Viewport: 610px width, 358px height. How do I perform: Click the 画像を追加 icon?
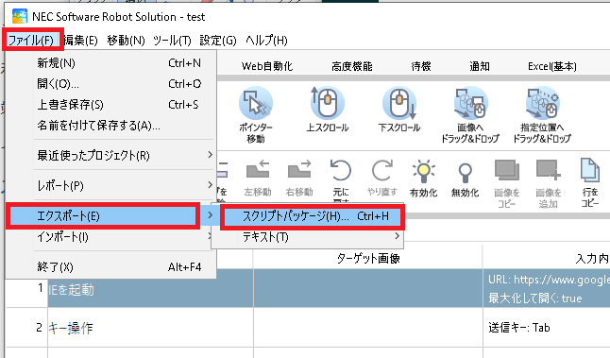click(x=548, y=170)
